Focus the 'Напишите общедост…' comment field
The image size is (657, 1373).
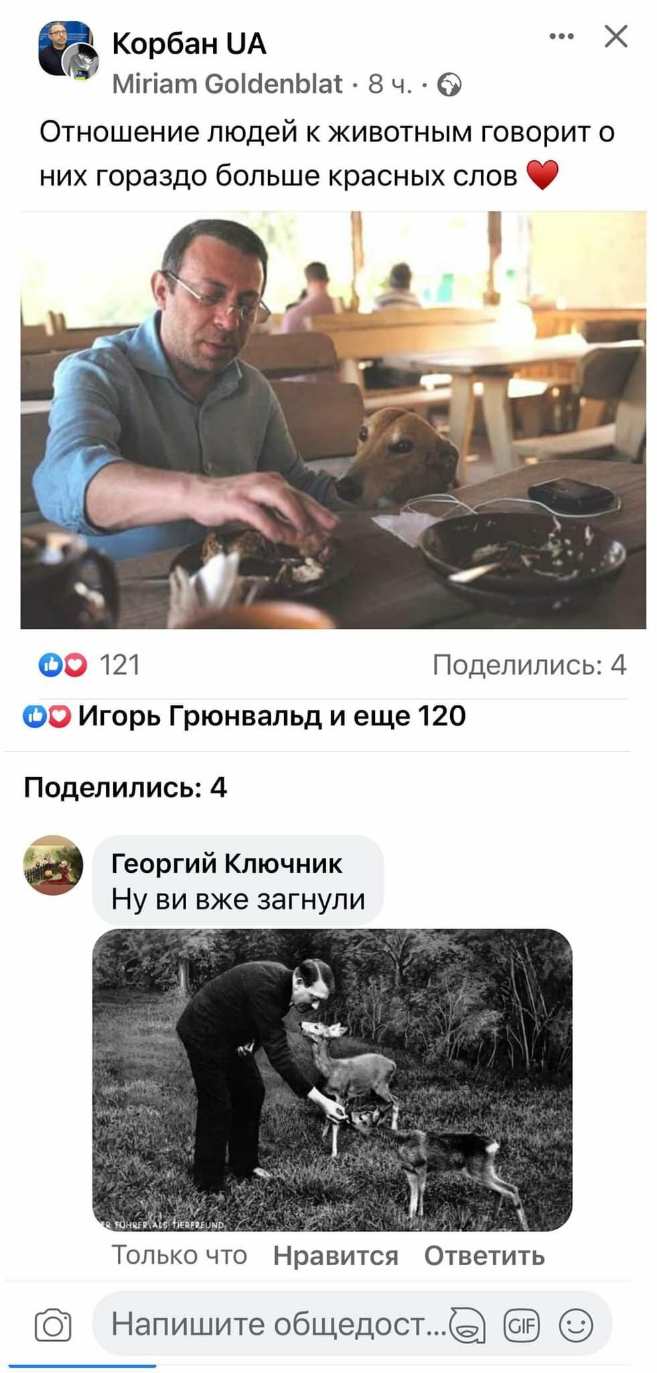278,1324
